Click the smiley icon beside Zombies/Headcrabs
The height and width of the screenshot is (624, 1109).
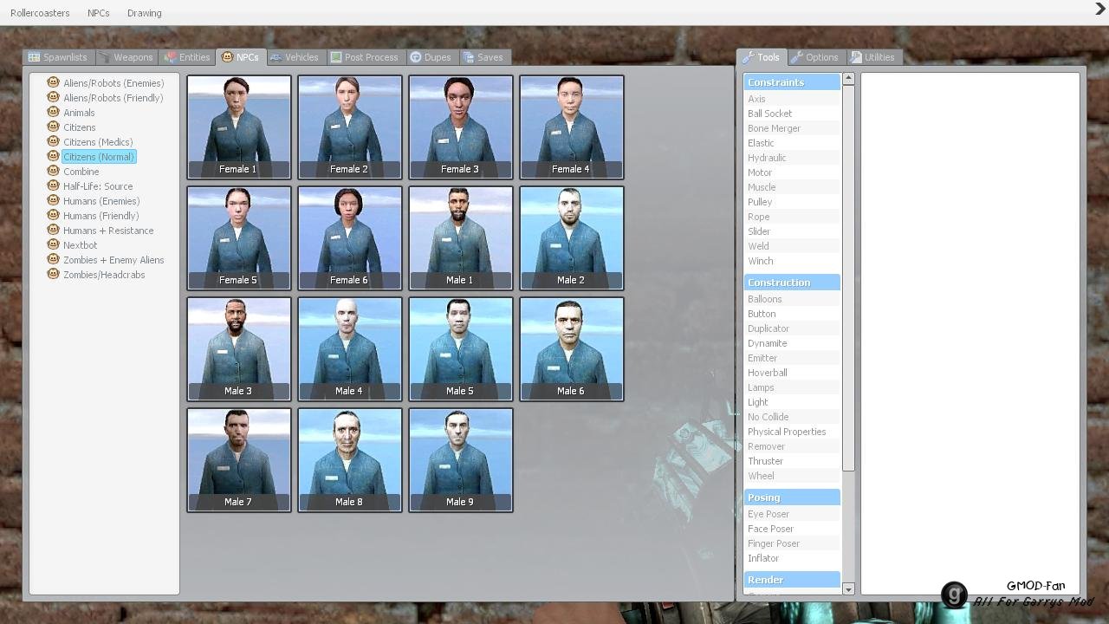(53, 274)
